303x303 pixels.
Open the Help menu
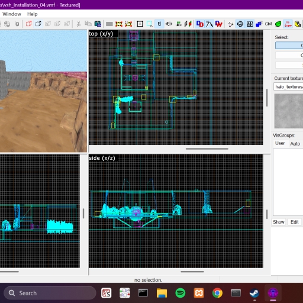tap(33, 14)
